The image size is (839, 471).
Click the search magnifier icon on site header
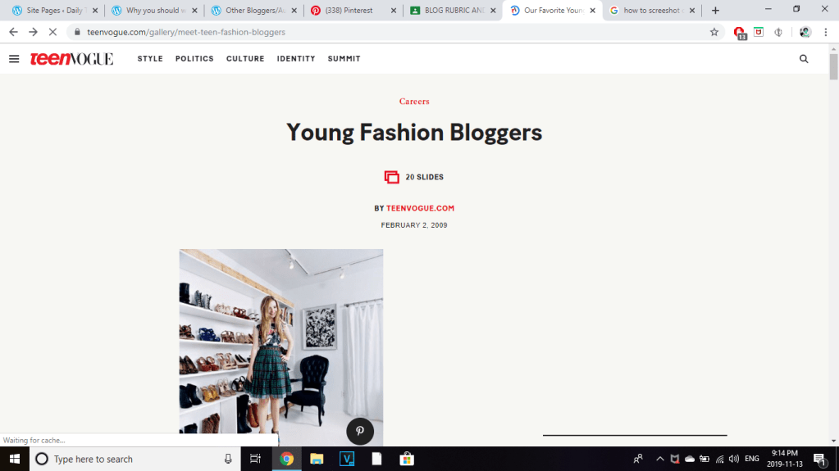coord(804,59)
